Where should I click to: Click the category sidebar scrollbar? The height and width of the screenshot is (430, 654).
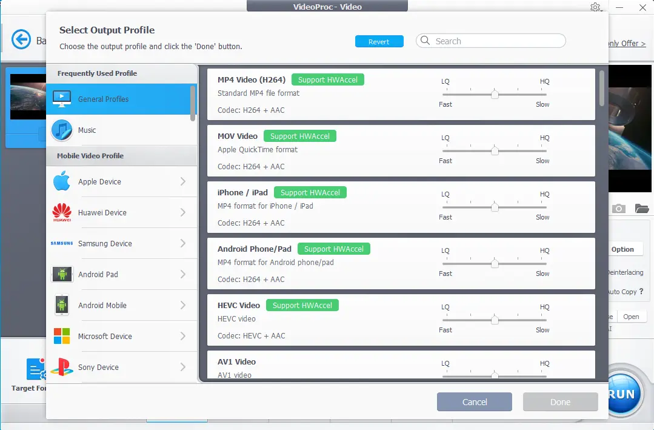click(x=193, y=103)
